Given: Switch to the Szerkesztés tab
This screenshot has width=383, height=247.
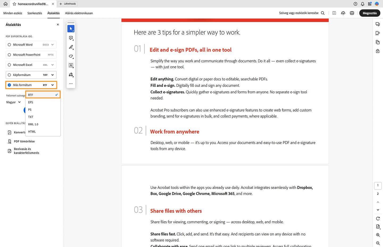Looking at the screenshot, I should [x=35, y=13].
